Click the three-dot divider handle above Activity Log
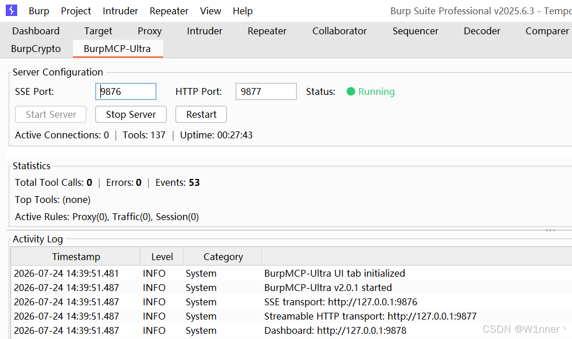The width and height of the screenshot is (572, 339). pos(550,230)
